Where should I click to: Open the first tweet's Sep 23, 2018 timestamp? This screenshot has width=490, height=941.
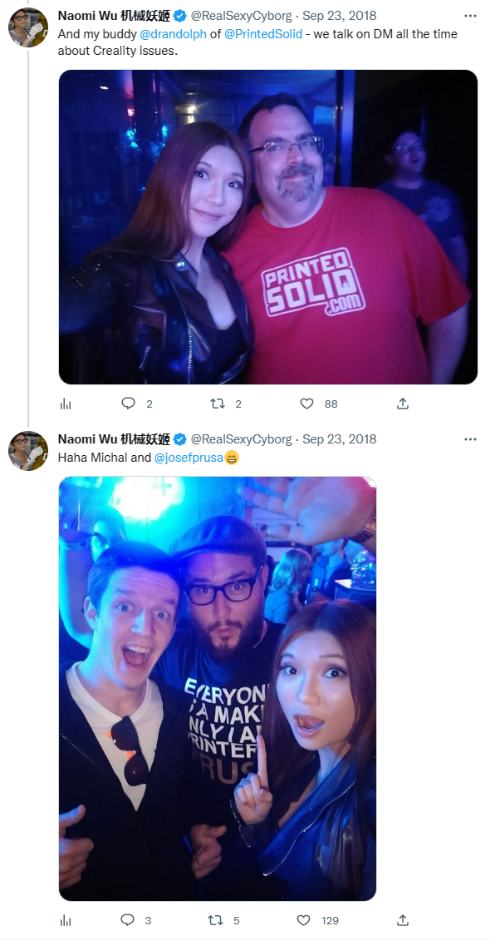[x=339, y=16]
